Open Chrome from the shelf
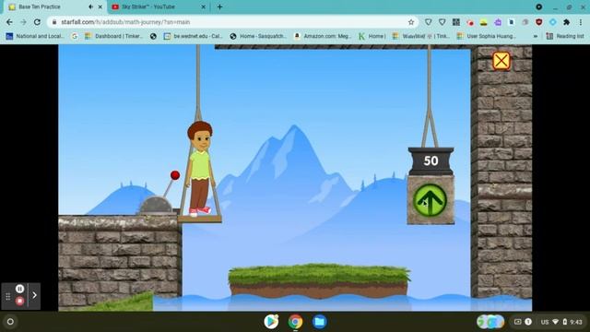 (x=295, y=322)
